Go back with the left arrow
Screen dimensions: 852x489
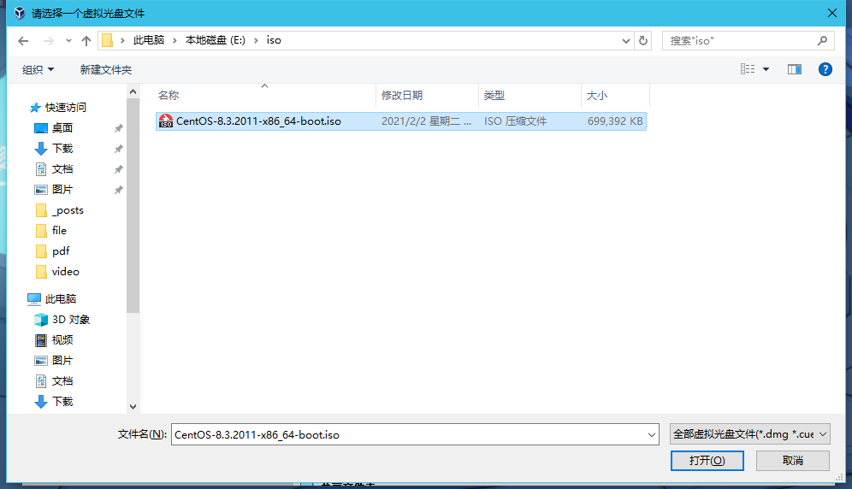pyautogui.click(x=23, y=41)
